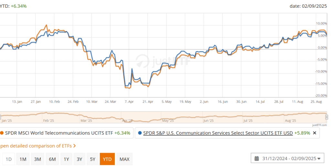Click the left navigator range handle
Screen dimensions: 331x166
point(0,117)
